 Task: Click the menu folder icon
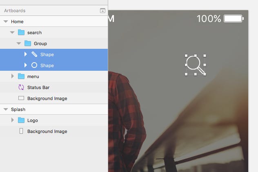(x=21, y=76)
